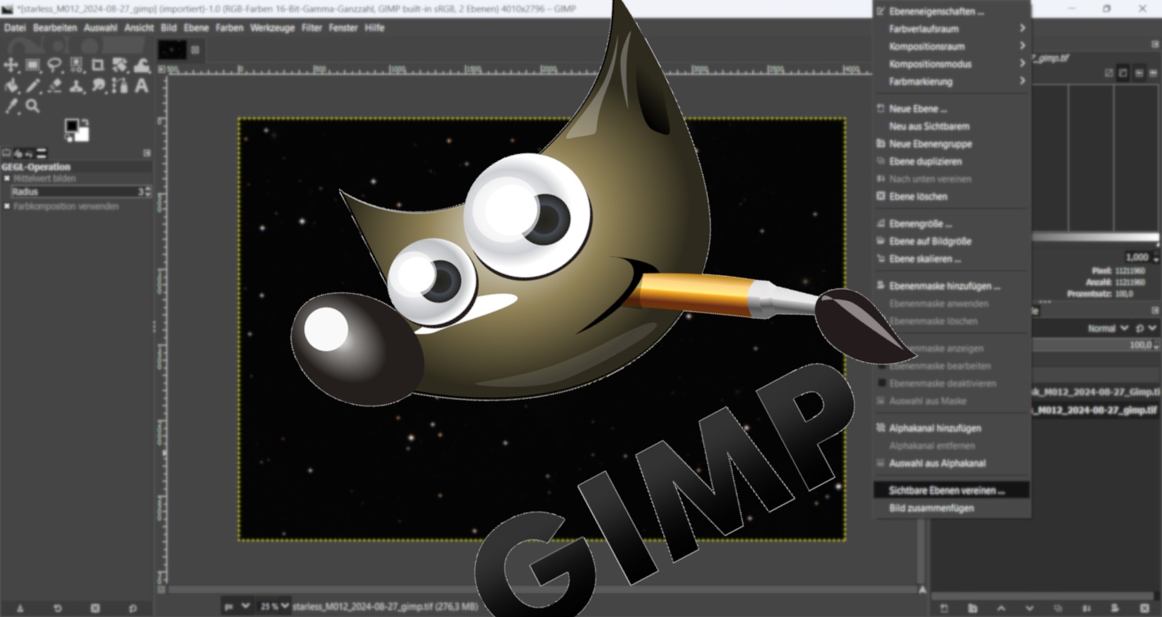Toggle the Mittelwert bilden checkbox
The image size is (1162, 617).
(x=7, y=178)
